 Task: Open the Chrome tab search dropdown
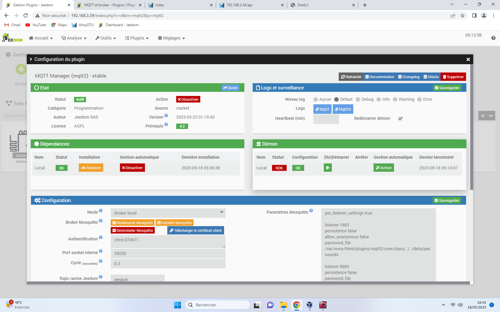tap(452, 4)
